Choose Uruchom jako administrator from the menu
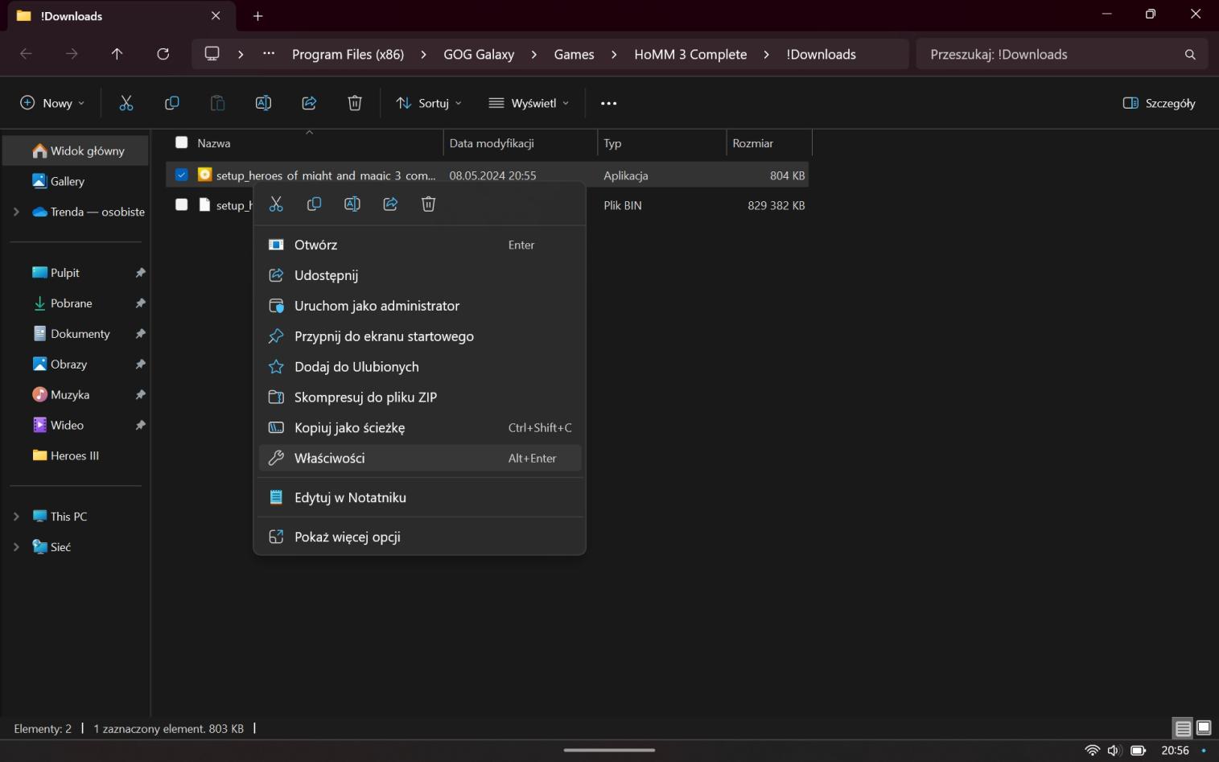1219x762 pixels. click(377, 306)
